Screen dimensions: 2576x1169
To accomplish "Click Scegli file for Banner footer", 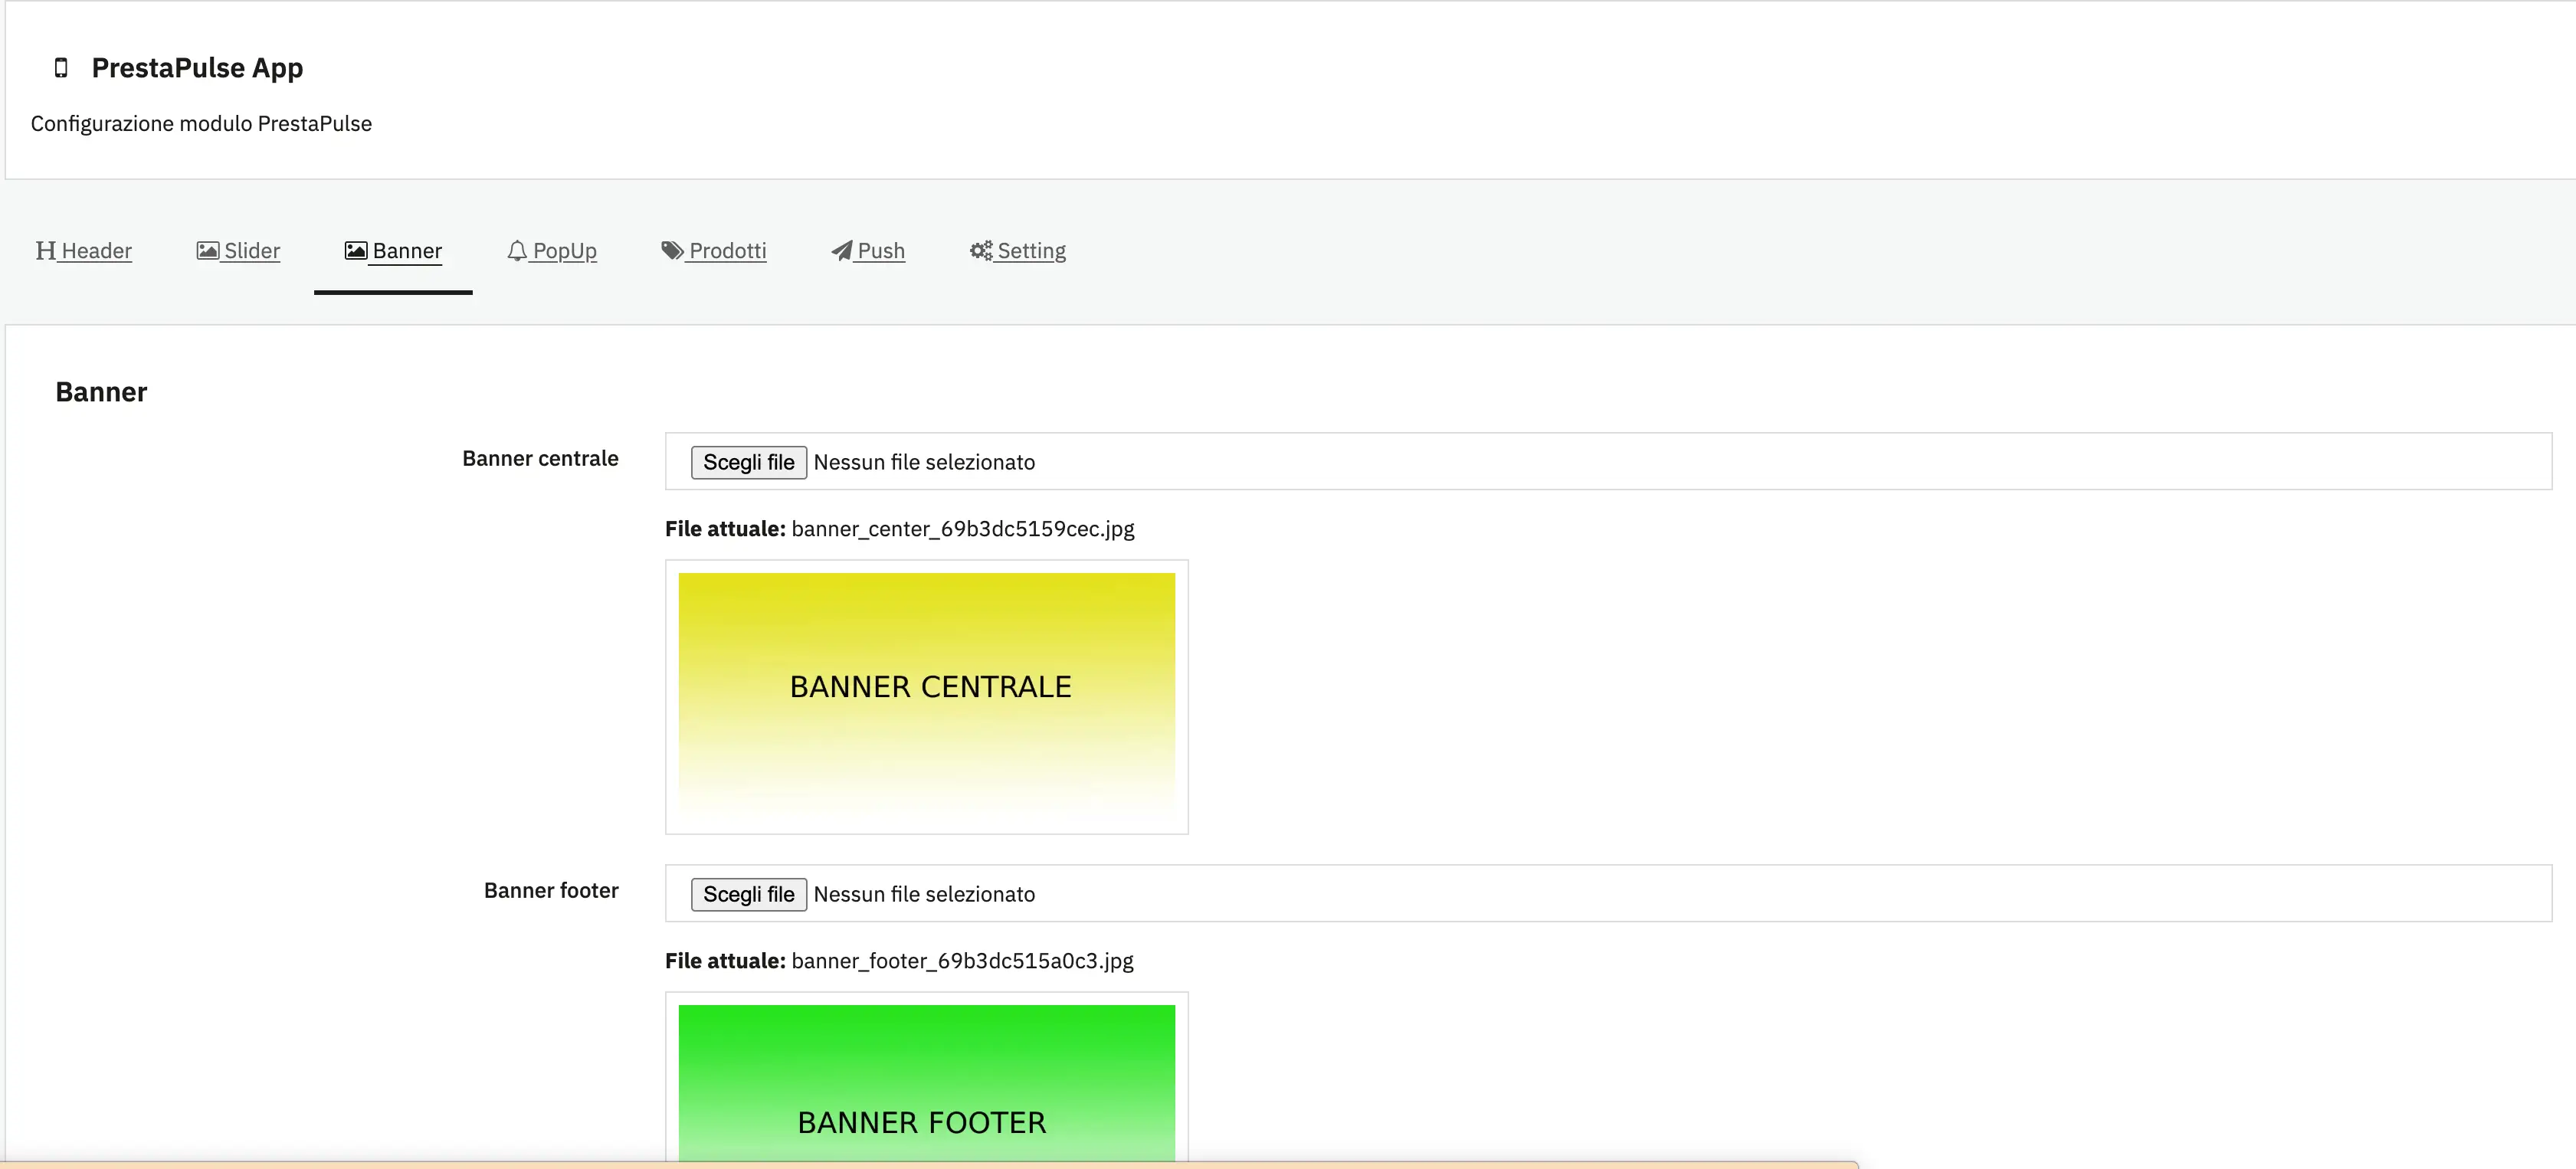I will (748, 893).
